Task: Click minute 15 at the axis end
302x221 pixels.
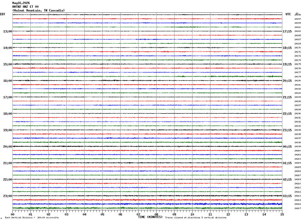Action: click(x=282, y=215)
